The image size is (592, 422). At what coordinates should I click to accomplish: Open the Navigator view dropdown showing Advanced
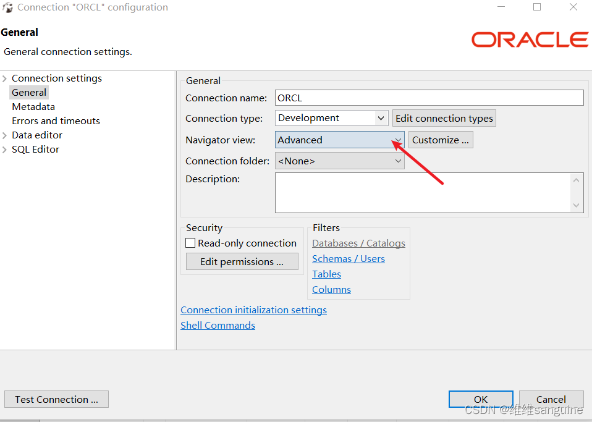(340, 140)
